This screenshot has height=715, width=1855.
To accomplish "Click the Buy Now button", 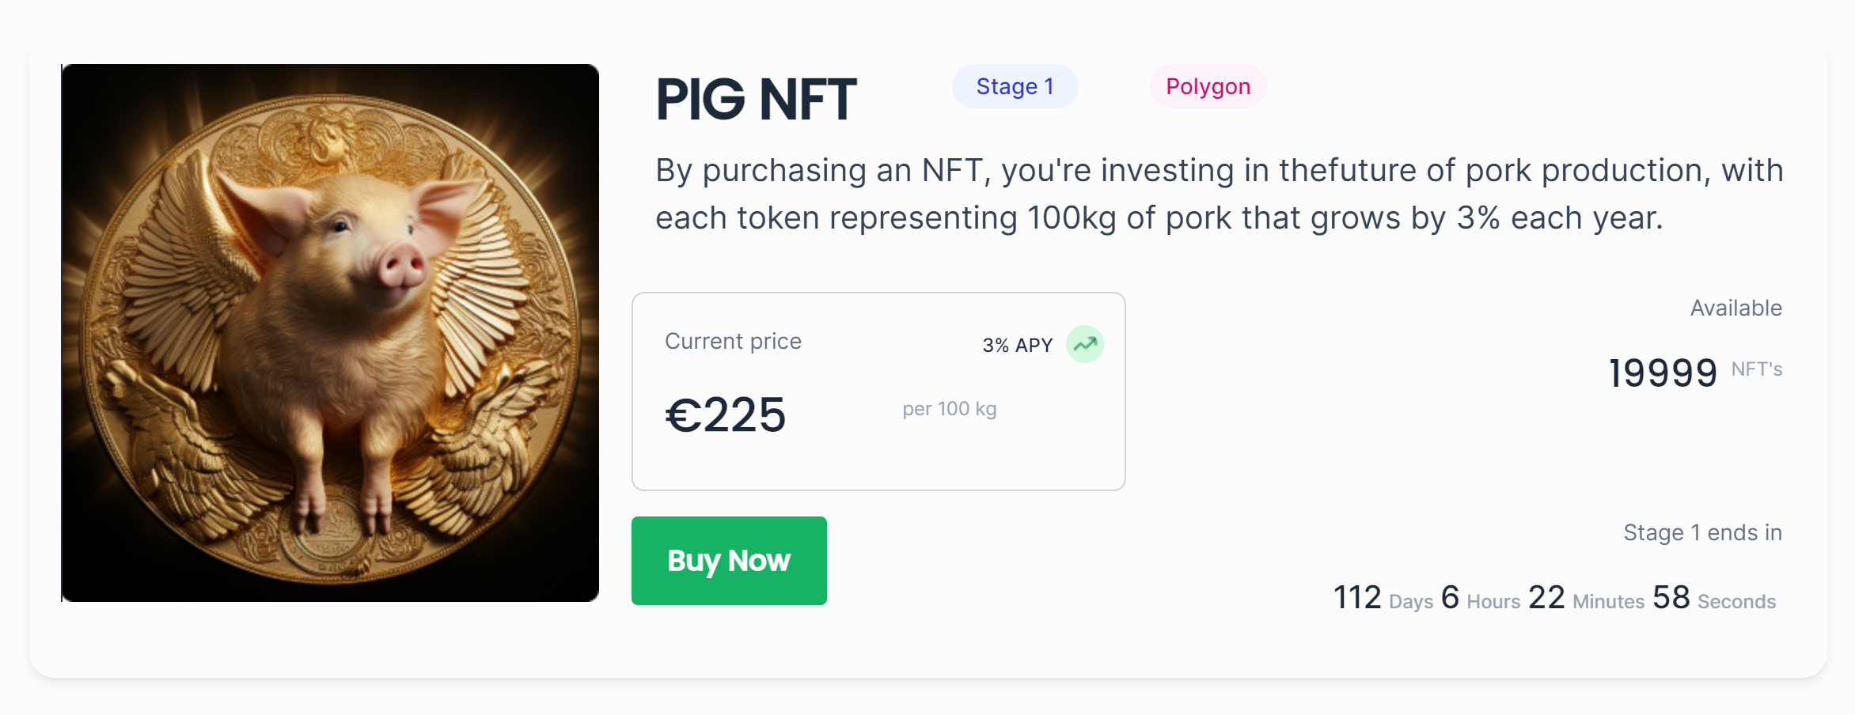I will click(729, 561).
